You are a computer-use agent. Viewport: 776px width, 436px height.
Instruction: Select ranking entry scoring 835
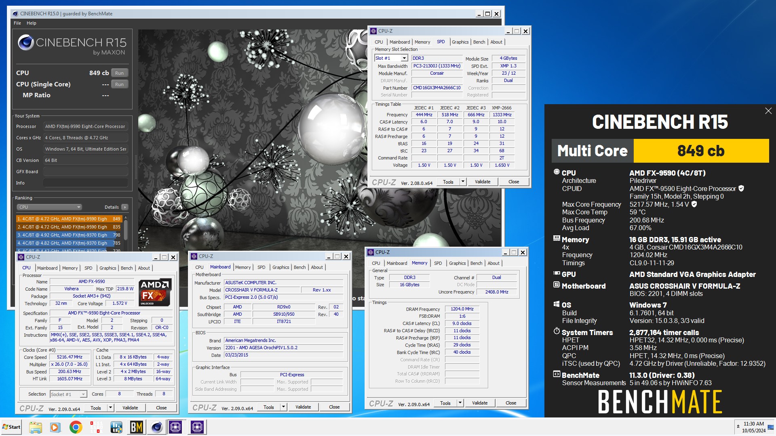69,227
